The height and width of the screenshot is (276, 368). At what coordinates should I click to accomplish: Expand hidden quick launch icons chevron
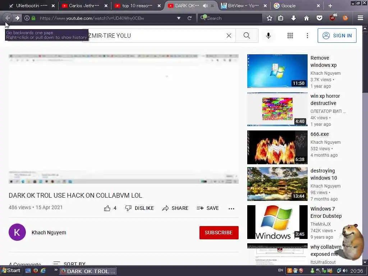coord(56,270)
